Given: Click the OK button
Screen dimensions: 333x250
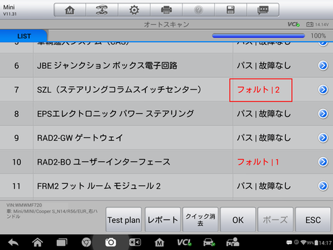Looking at the screenshot, I should pos(238,219).
